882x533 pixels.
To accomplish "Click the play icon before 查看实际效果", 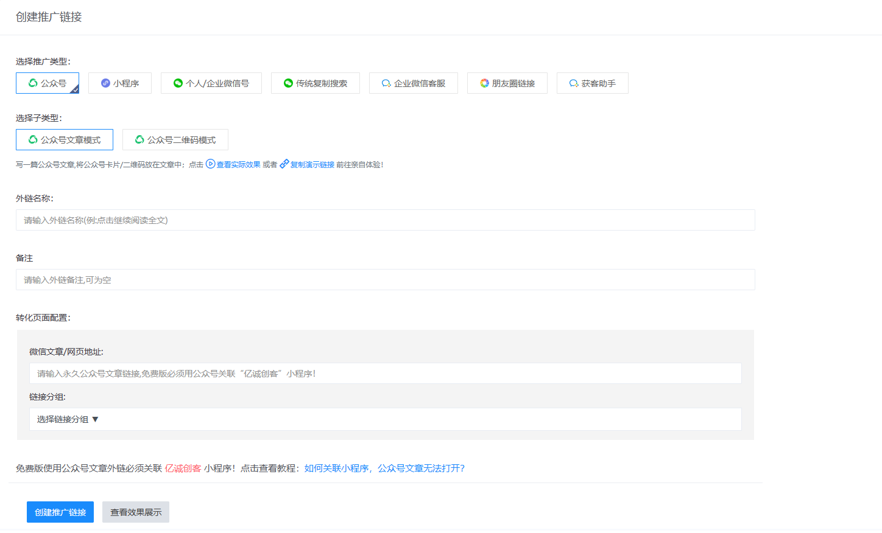I will tap(210, 163).
